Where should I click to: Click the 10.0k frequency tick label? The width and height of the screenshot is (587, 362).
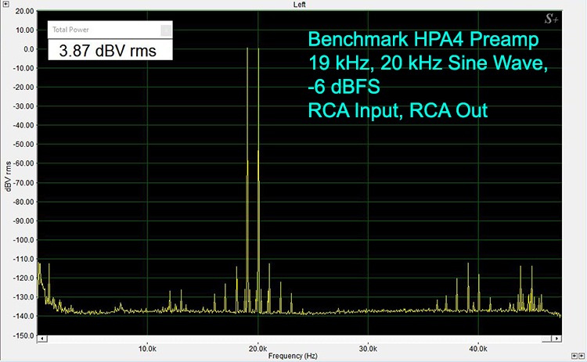pyautogui.click(x=147, y=348)
